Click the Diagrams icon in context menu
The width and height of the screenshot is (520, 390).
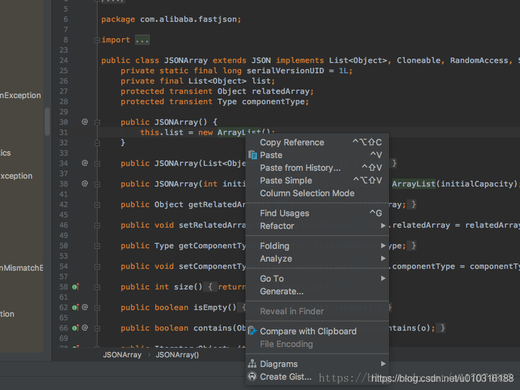[252, 364]
